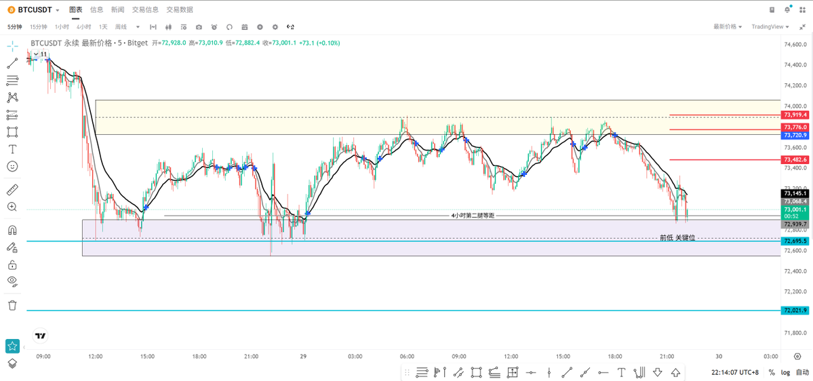The height and width of the screenshot is (381, 813).
Task: Open the layout widgets grid icon
Action: [x=803, y=9]
